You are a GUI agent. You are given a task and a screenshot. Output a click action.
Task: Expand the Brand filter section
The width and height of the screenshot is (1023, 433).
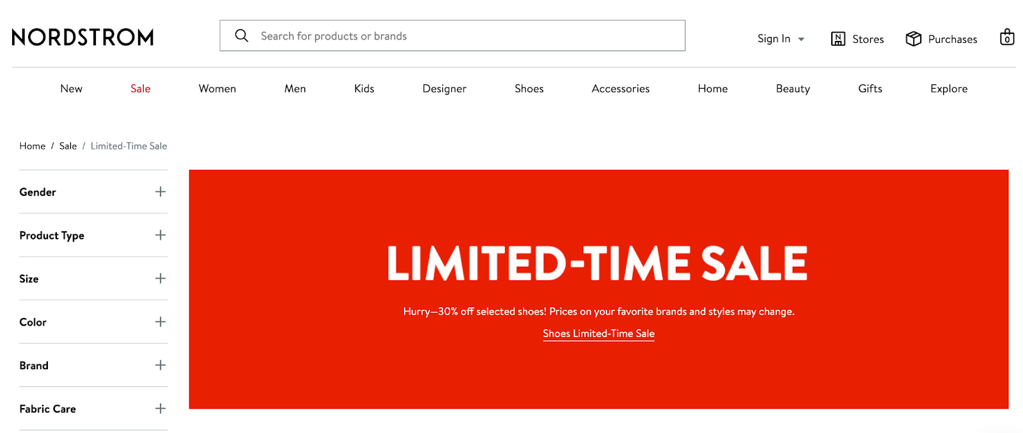(160, 365)
